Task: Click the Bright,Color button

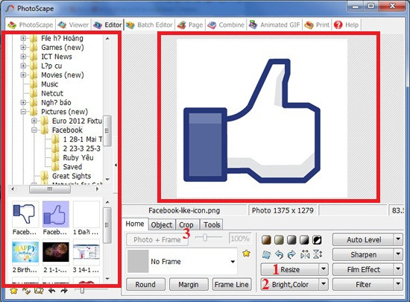Action: coord(290,284)
